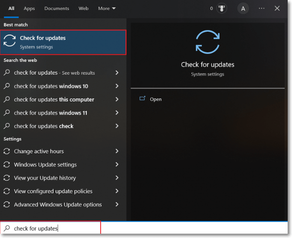This screenshot has width=292, height=238.
Task: Click sync icon beside Advanced Windows Update options
Action: (x=7, y=204)
